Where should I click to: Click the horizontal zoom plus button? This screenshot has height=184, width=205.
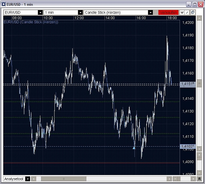coord(193,179)
